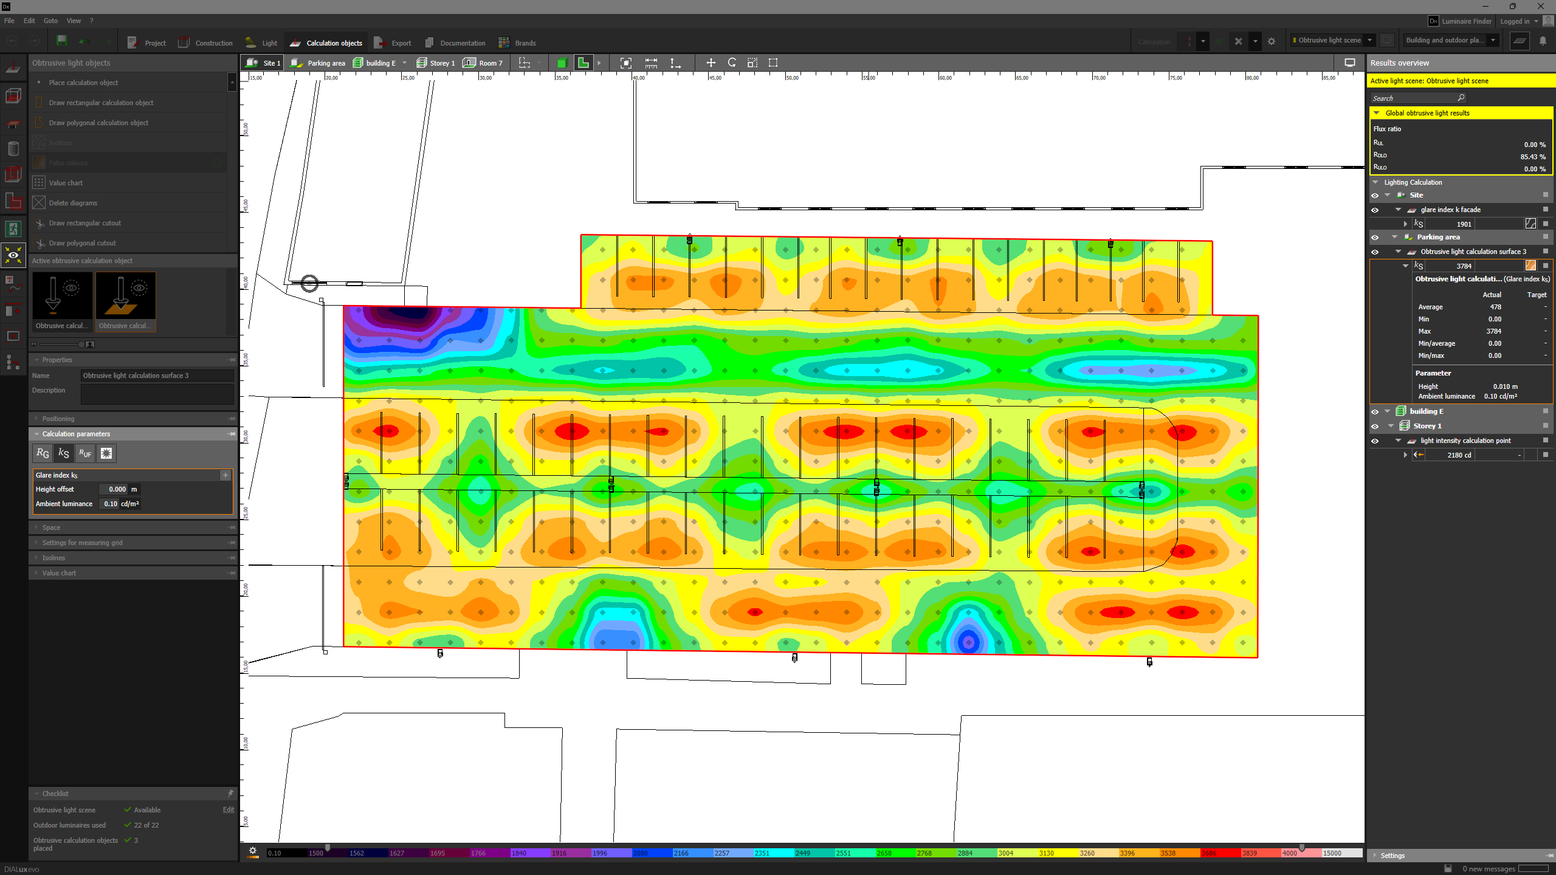Switch to 3D view cube icon
This screenshot has height=875, width=1556.
(x=562, y=63)
